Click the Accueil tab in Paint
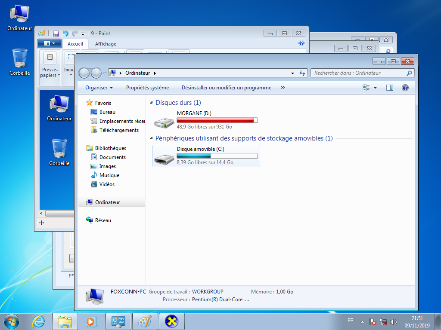 tap(75, 44)
